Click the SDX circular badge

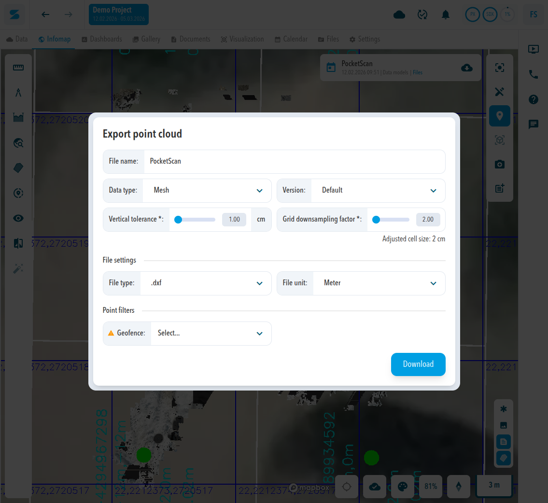click(x=490, y=14)
